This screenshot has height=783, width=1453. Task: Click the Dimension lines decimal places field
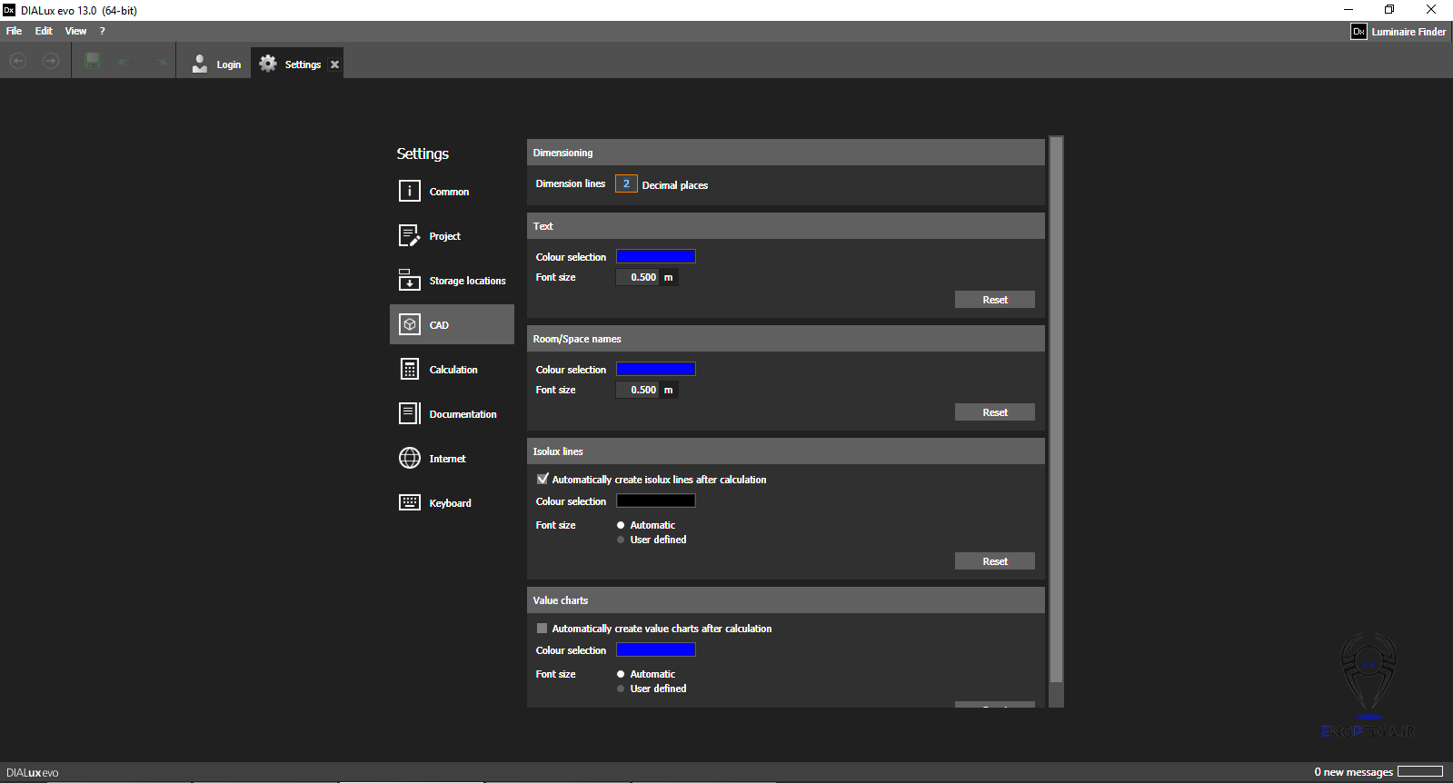626,183
